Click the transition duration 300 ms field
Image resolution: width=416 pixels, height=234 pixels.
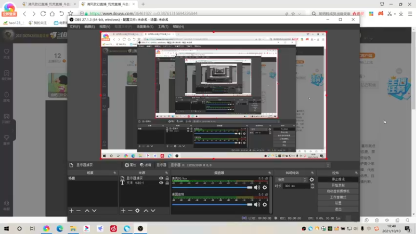point(296,186)
